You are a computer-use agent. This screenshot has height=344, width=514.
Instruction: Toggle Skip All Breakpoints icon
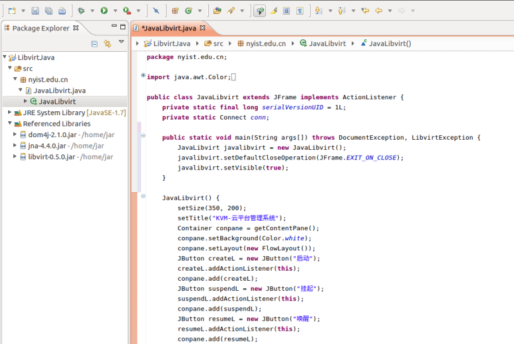point(156,11)
